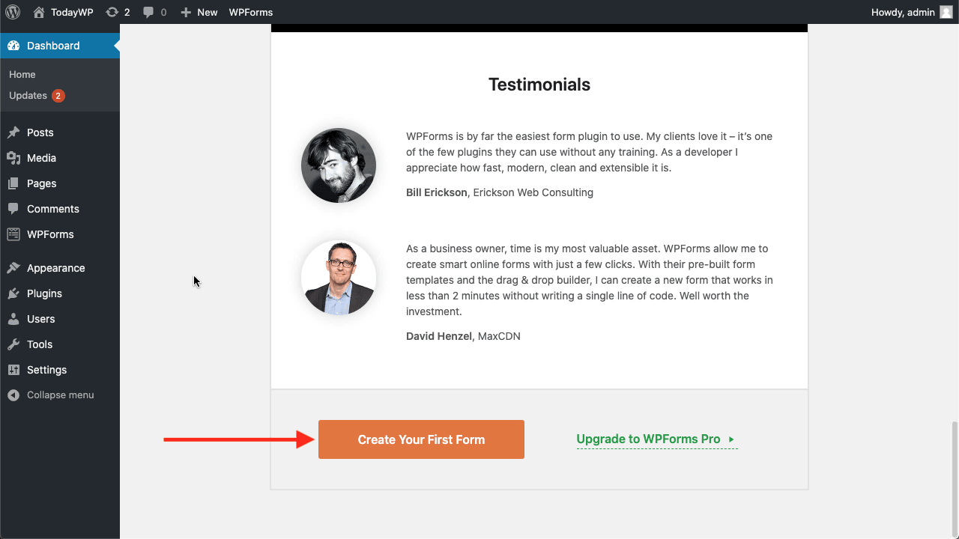Click the plus New icon
Viewport: 959px width, 539px height.
point(186,12)
